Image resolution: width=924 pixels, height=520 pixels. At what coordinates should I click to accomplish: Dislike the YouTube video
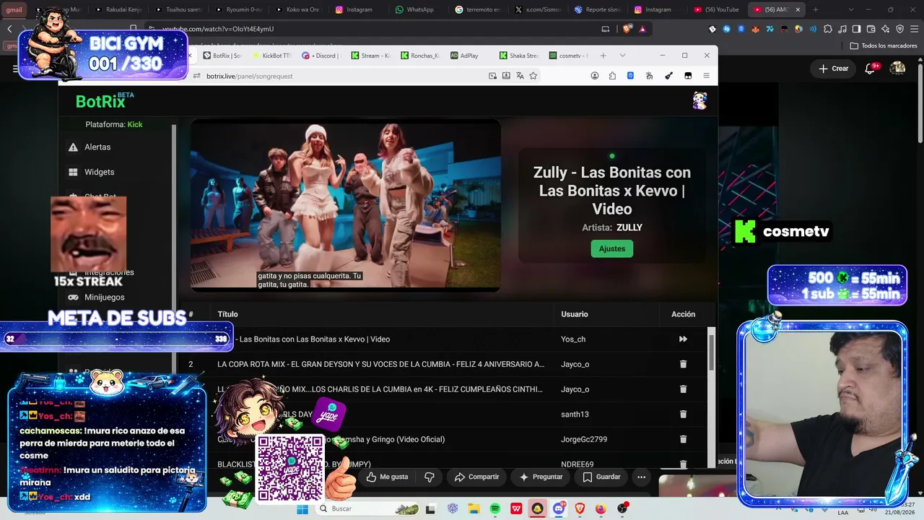click(x=430, y=477)
